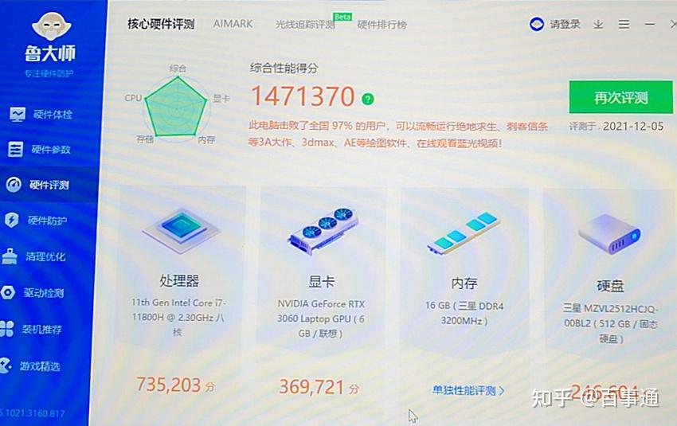Click 显卡 label on radar chart
Viewport: 677px width, 426px height.
(221, 99)
